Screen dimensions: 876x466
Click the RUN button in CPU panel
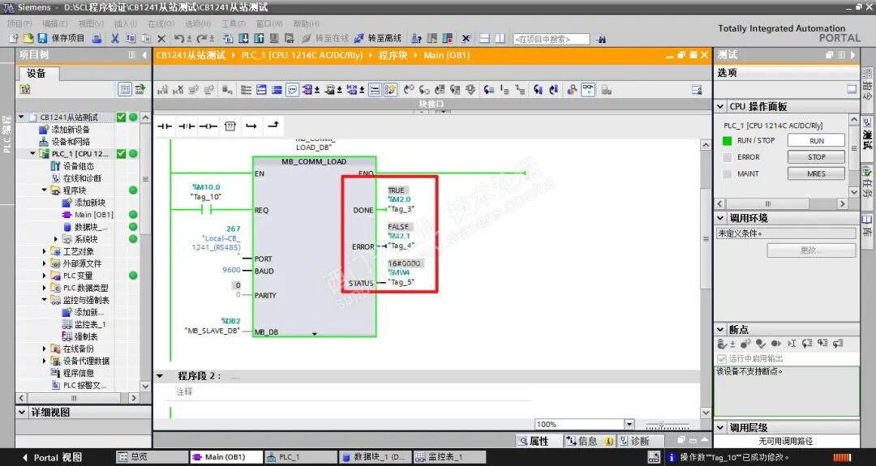click(x=816, y=141)
